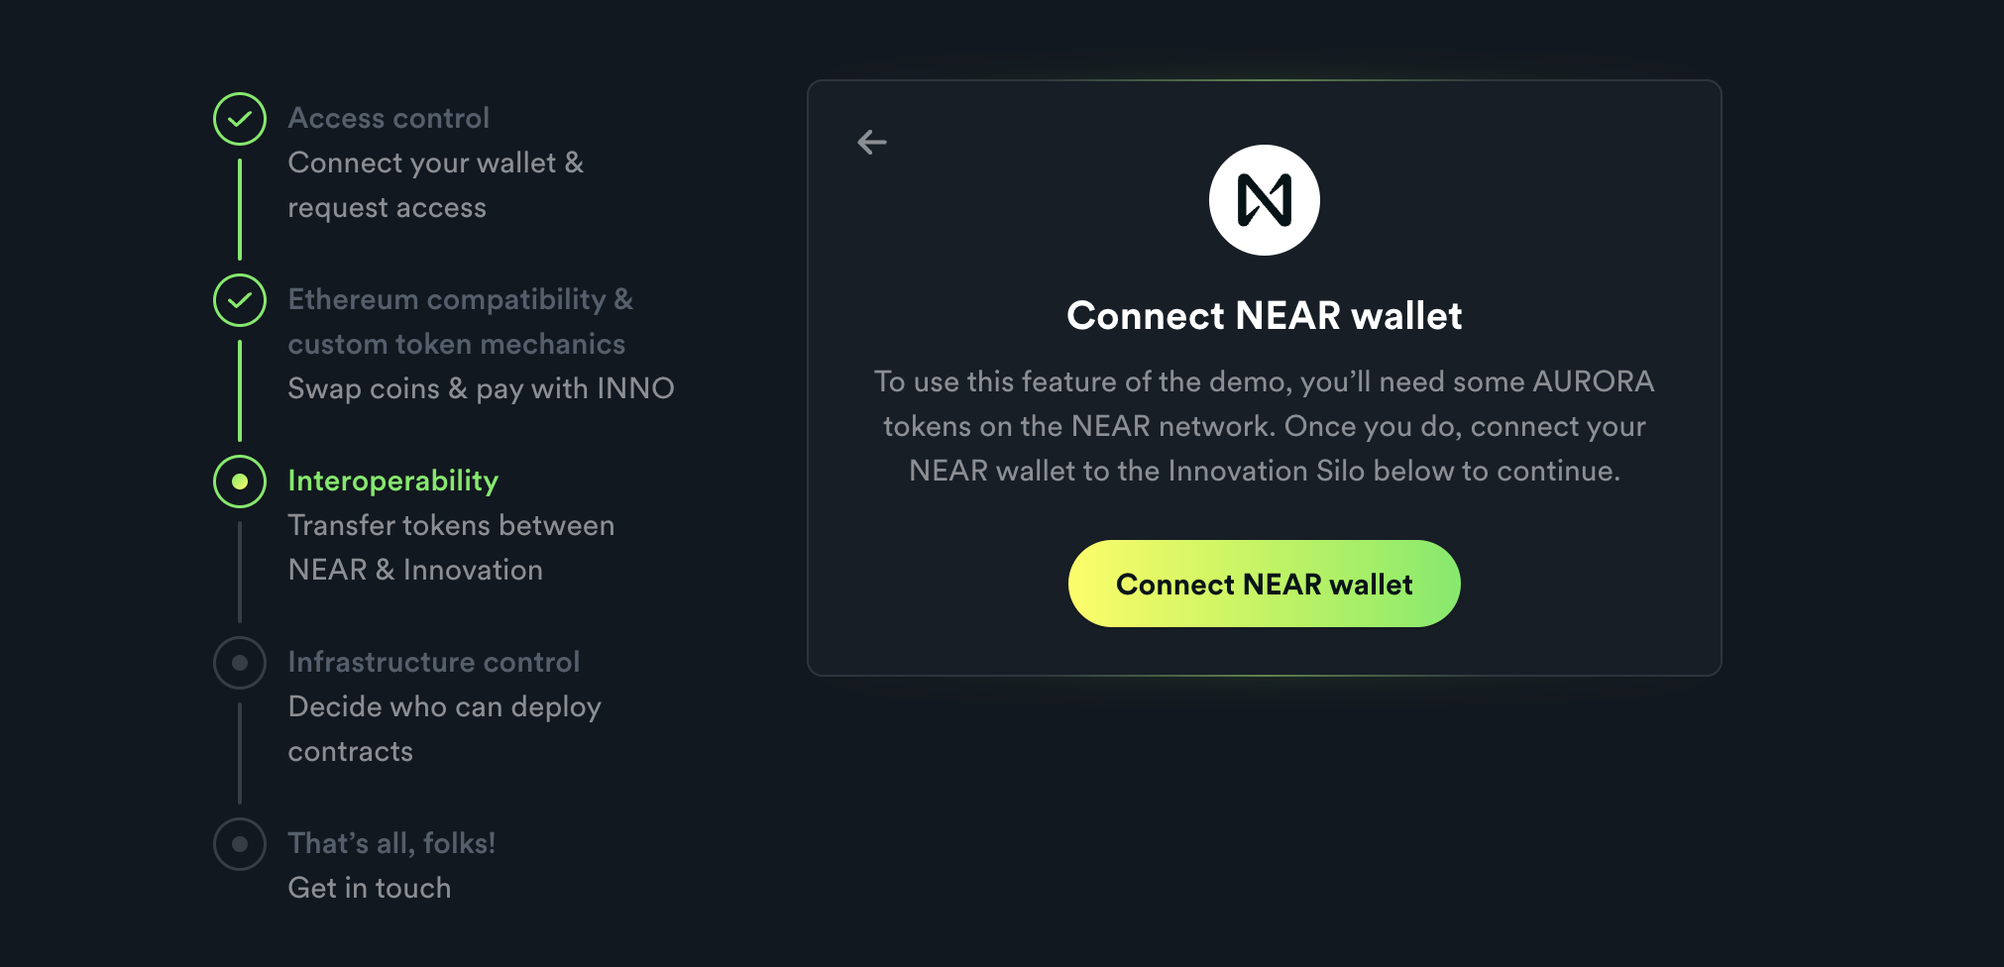Click the Get in touch link
2004x967 pixels.
[x=369, y=888]
